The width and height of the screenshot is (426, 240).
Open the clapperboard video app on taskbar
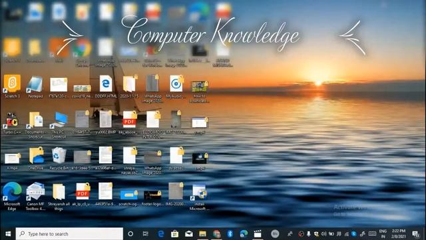(x=258, y=234)
